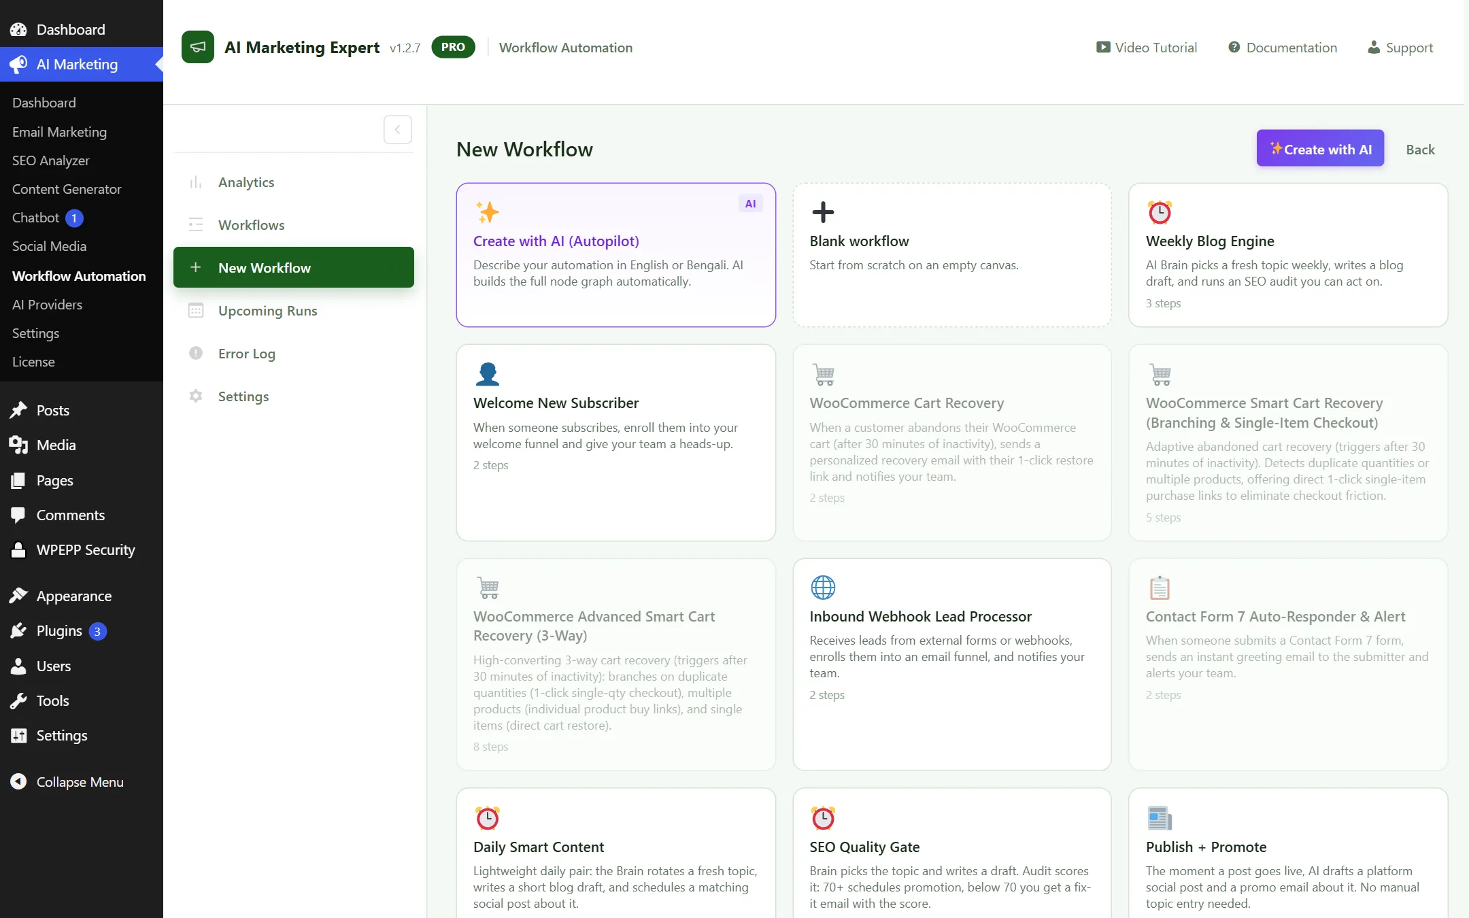Click the Upcoming Runs calendar icon
1469x918 pixels.
click(196, 310)
